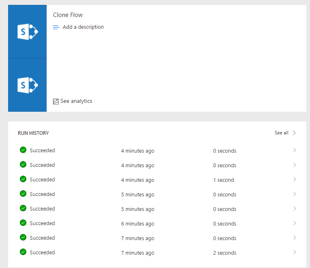Click green check icon of 2 seconds run
Viewport: 310px width, 268px height.
pyautogui.click(x=23, y=252)
